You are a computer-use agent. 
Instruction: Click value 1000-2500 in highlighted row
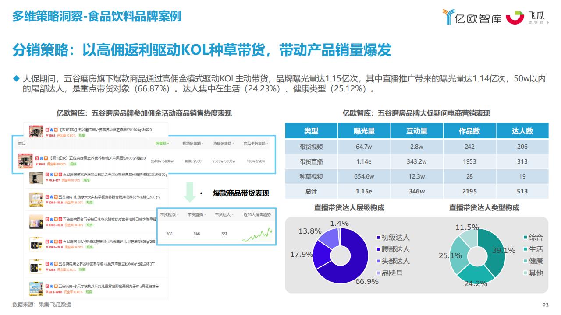[193, 161]
